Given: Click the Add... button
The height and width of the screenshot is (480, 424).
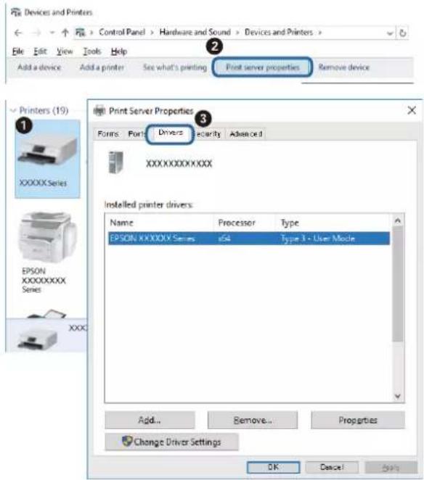Looking at the screenshot, I should (150, 420).
